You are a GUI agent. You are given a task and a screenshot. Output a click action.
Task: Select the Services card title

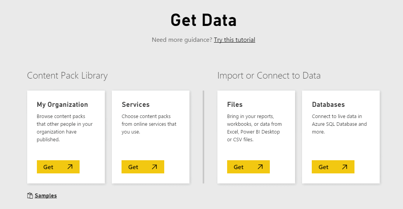[135, 104]
